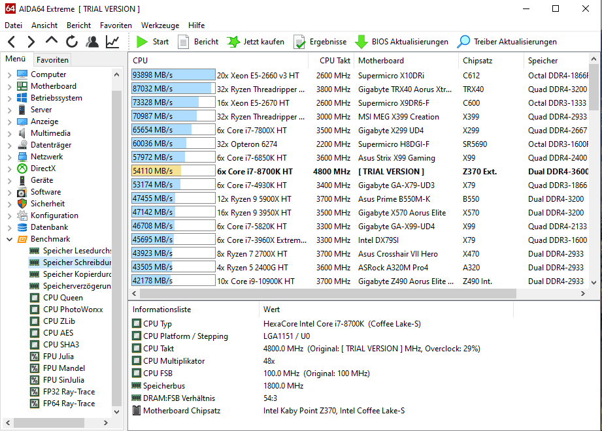
Task: Click the up-level arrow icon
Action: click(52, 40)
